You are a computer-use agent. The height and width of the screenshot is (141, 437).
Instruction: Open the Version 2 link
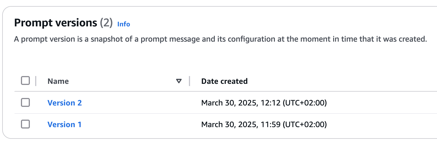point(64,103)
